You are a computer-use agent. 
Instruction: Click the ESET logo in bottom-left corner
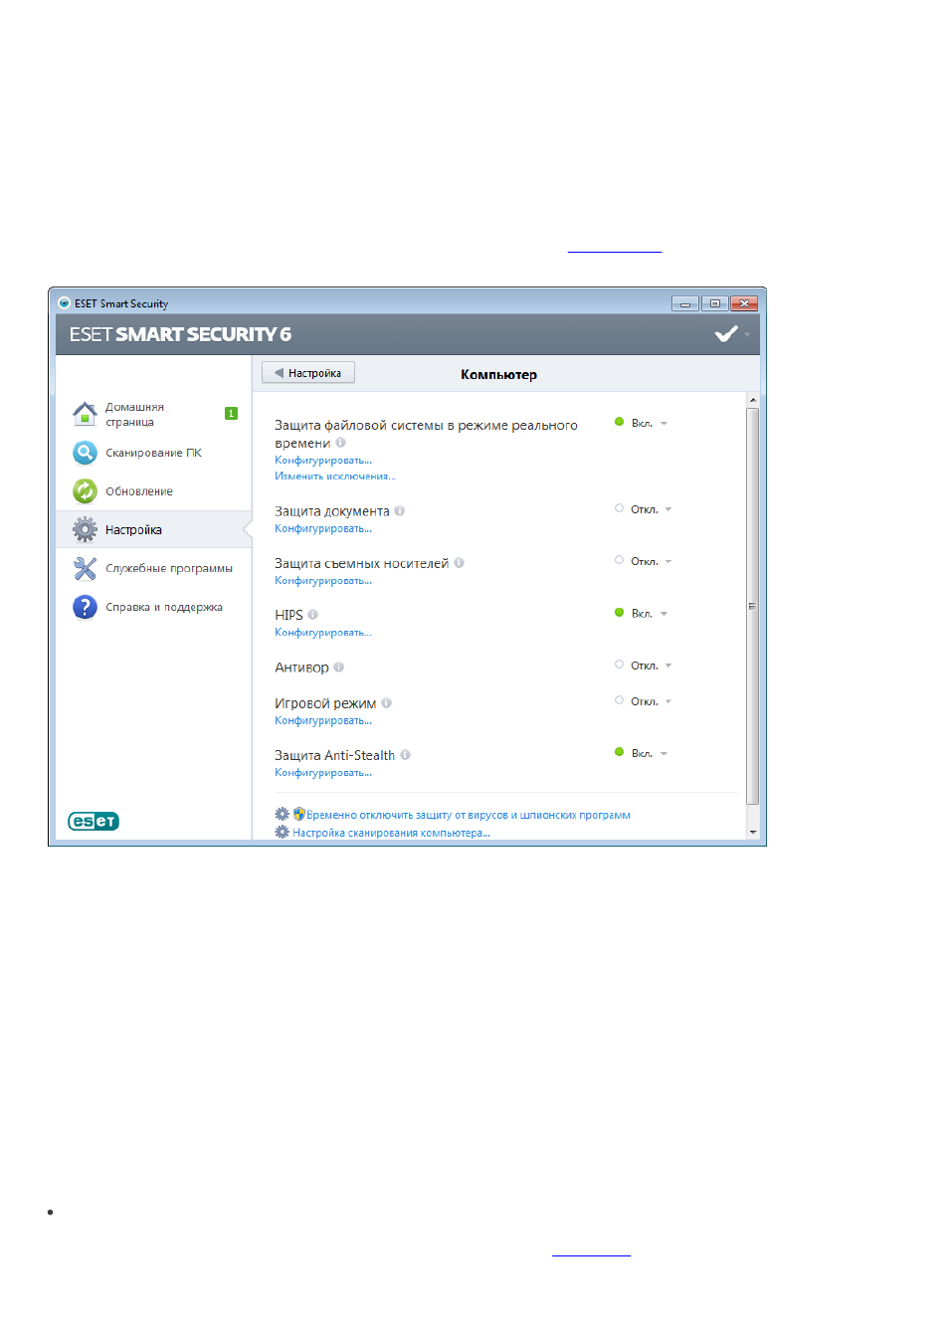[x=94, y=821]
